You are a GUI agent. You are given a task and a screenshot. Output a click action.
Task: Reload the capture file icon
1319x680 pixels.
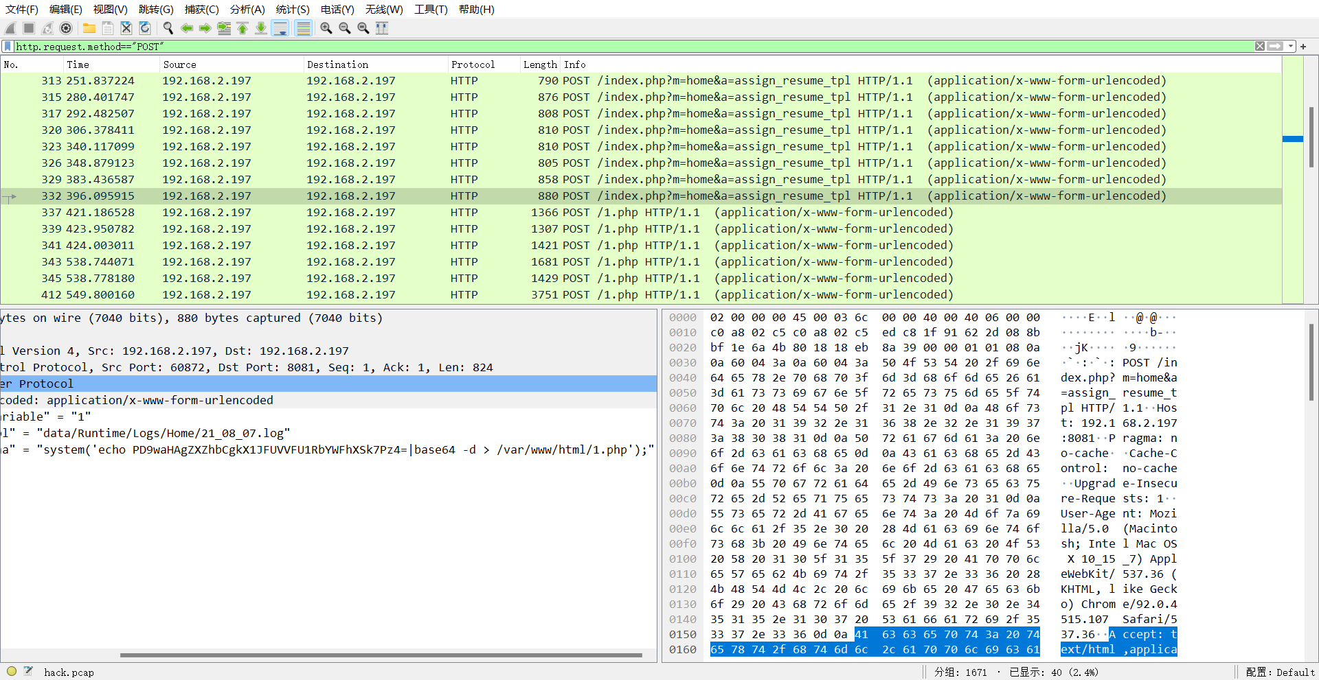click(x=145, y=28)
